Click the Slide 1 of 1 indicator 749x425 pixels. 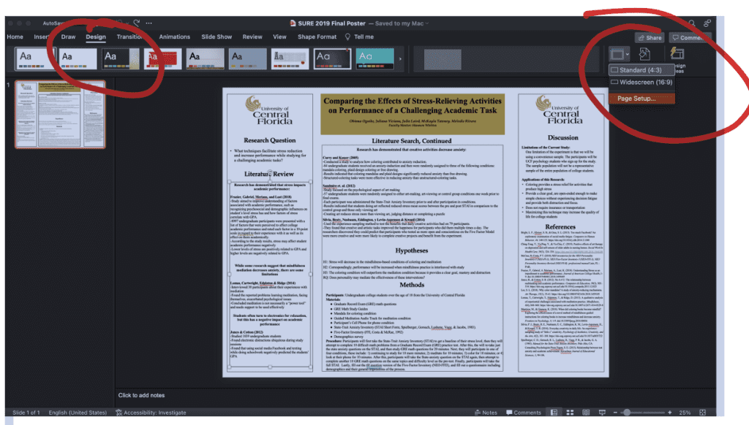[x=26, y=413]
